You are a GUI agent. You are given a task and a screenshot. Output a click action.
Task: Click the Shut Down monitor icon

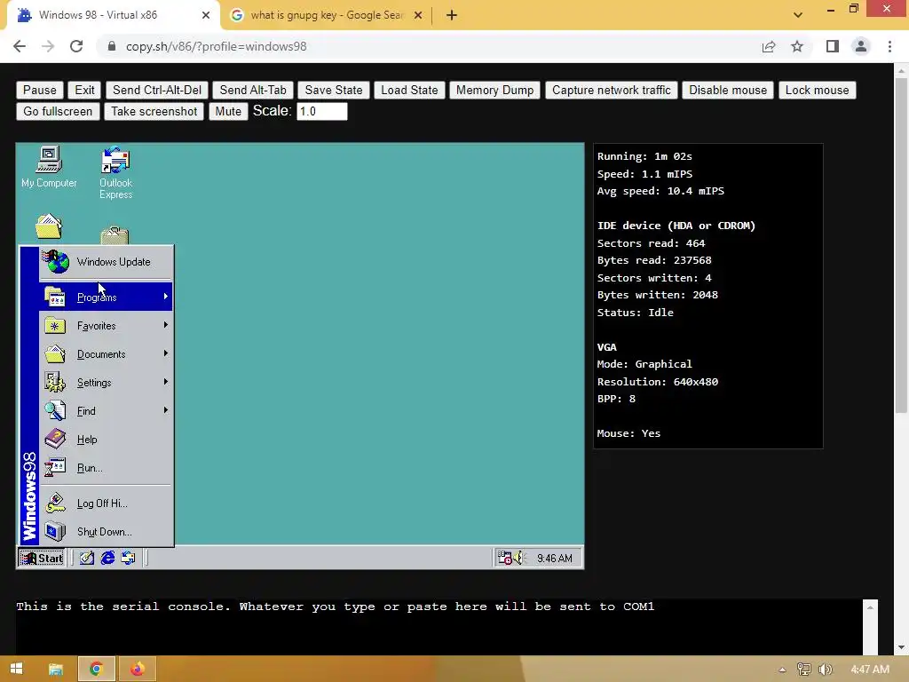[x=55, y=531]
